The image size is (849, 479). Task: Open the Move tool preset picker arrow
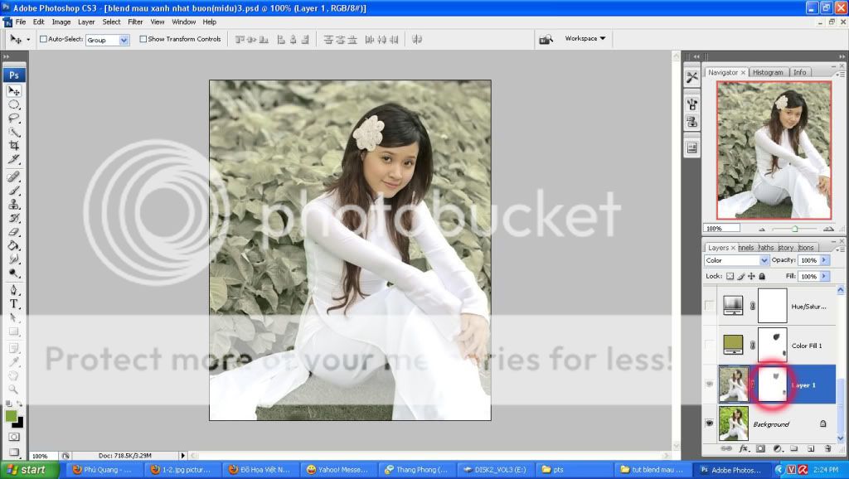click(x=28, y=40)
